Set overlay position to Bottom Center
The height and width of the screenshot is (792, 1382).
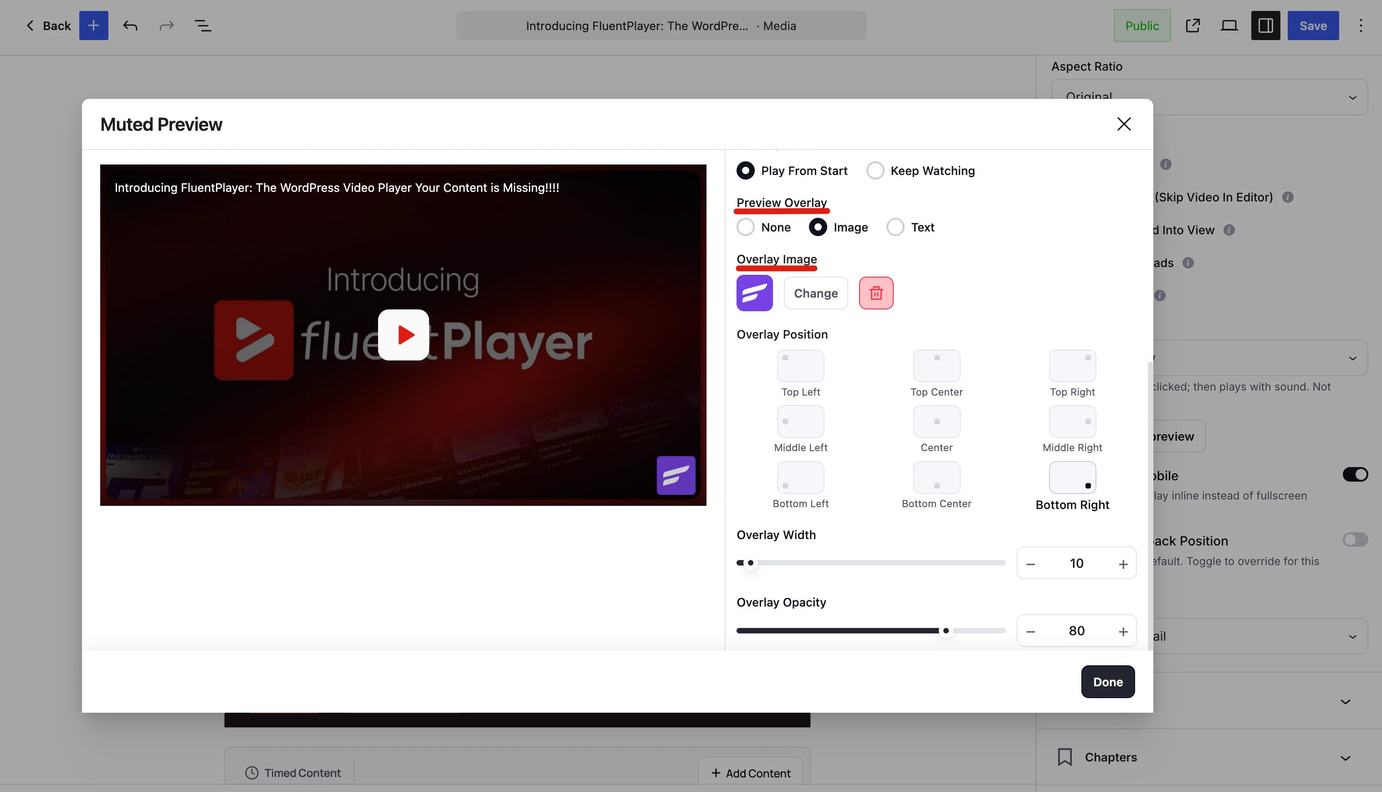tap(936, 477)
